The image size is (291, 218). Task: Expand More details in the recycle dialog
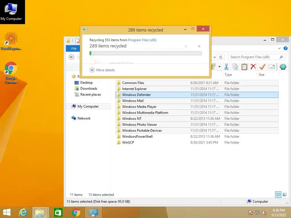point(102,70)
